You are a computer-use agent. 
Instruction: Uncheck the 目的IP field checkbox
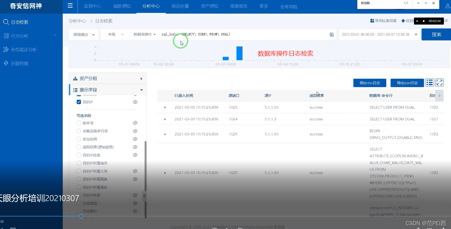(x=79, y=102)
